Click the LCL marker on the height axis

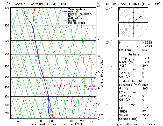[x=102, y=115]
